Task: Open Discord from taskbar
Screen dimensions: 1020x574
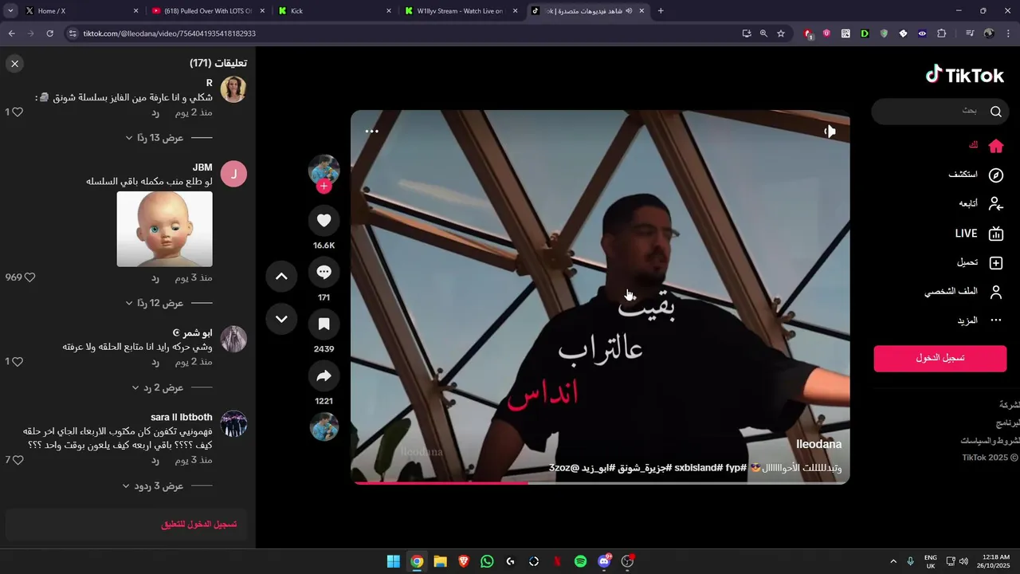Action: 604,561
